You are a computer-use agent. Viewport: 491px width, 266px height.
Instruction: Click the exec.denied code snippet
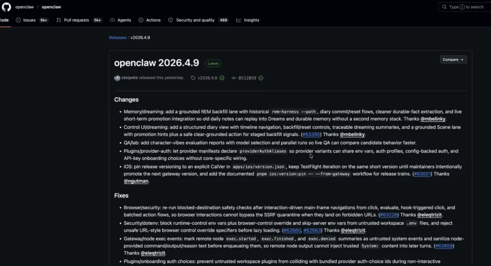(321, 239)
